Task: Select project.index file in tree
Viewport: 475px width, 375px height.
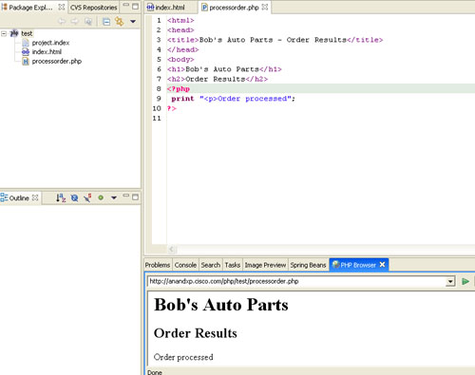Action: tap(50, 43)
